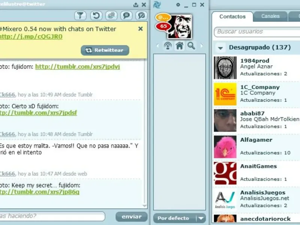Screen dimensions: 300x225
Task: Select the Alfagamer contact
Action: (x=256, y=147)
